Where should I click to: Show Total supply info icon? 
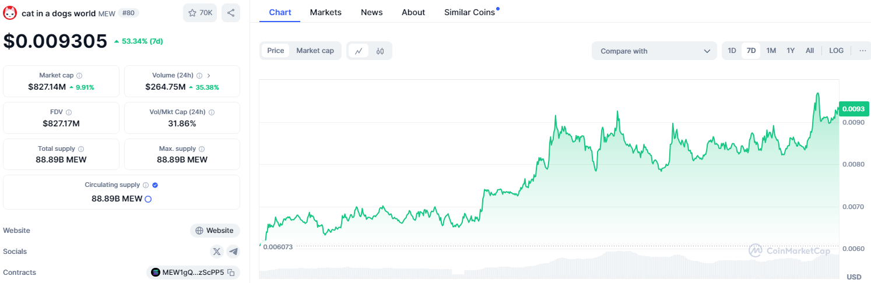point(81,149)
